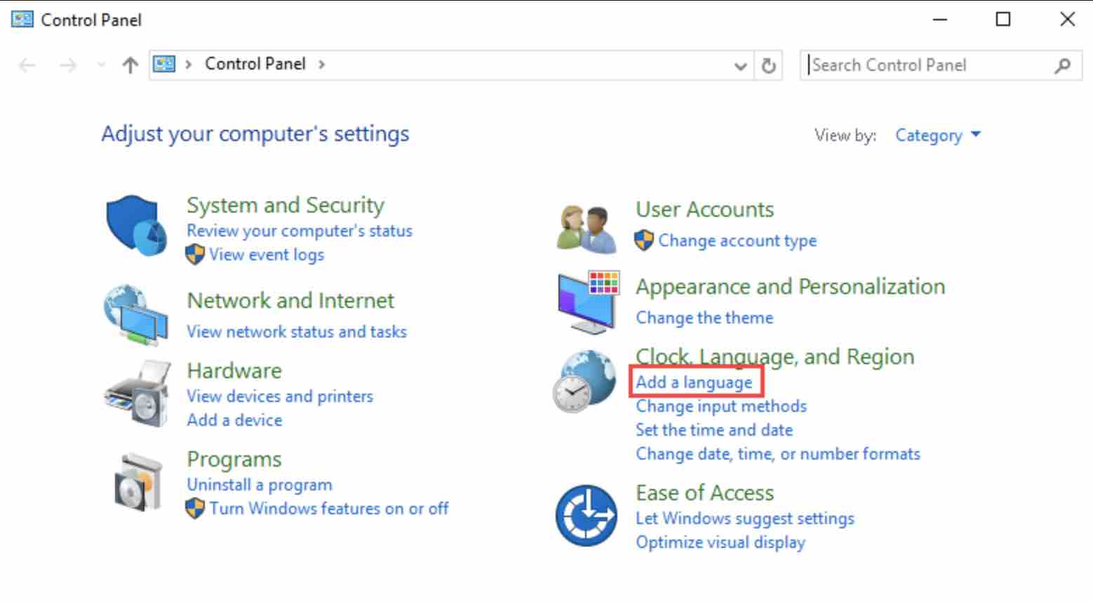Open the Appearance and Personalization monitor icon
The image size is (1093, 602).
click(x=588, y=302)
